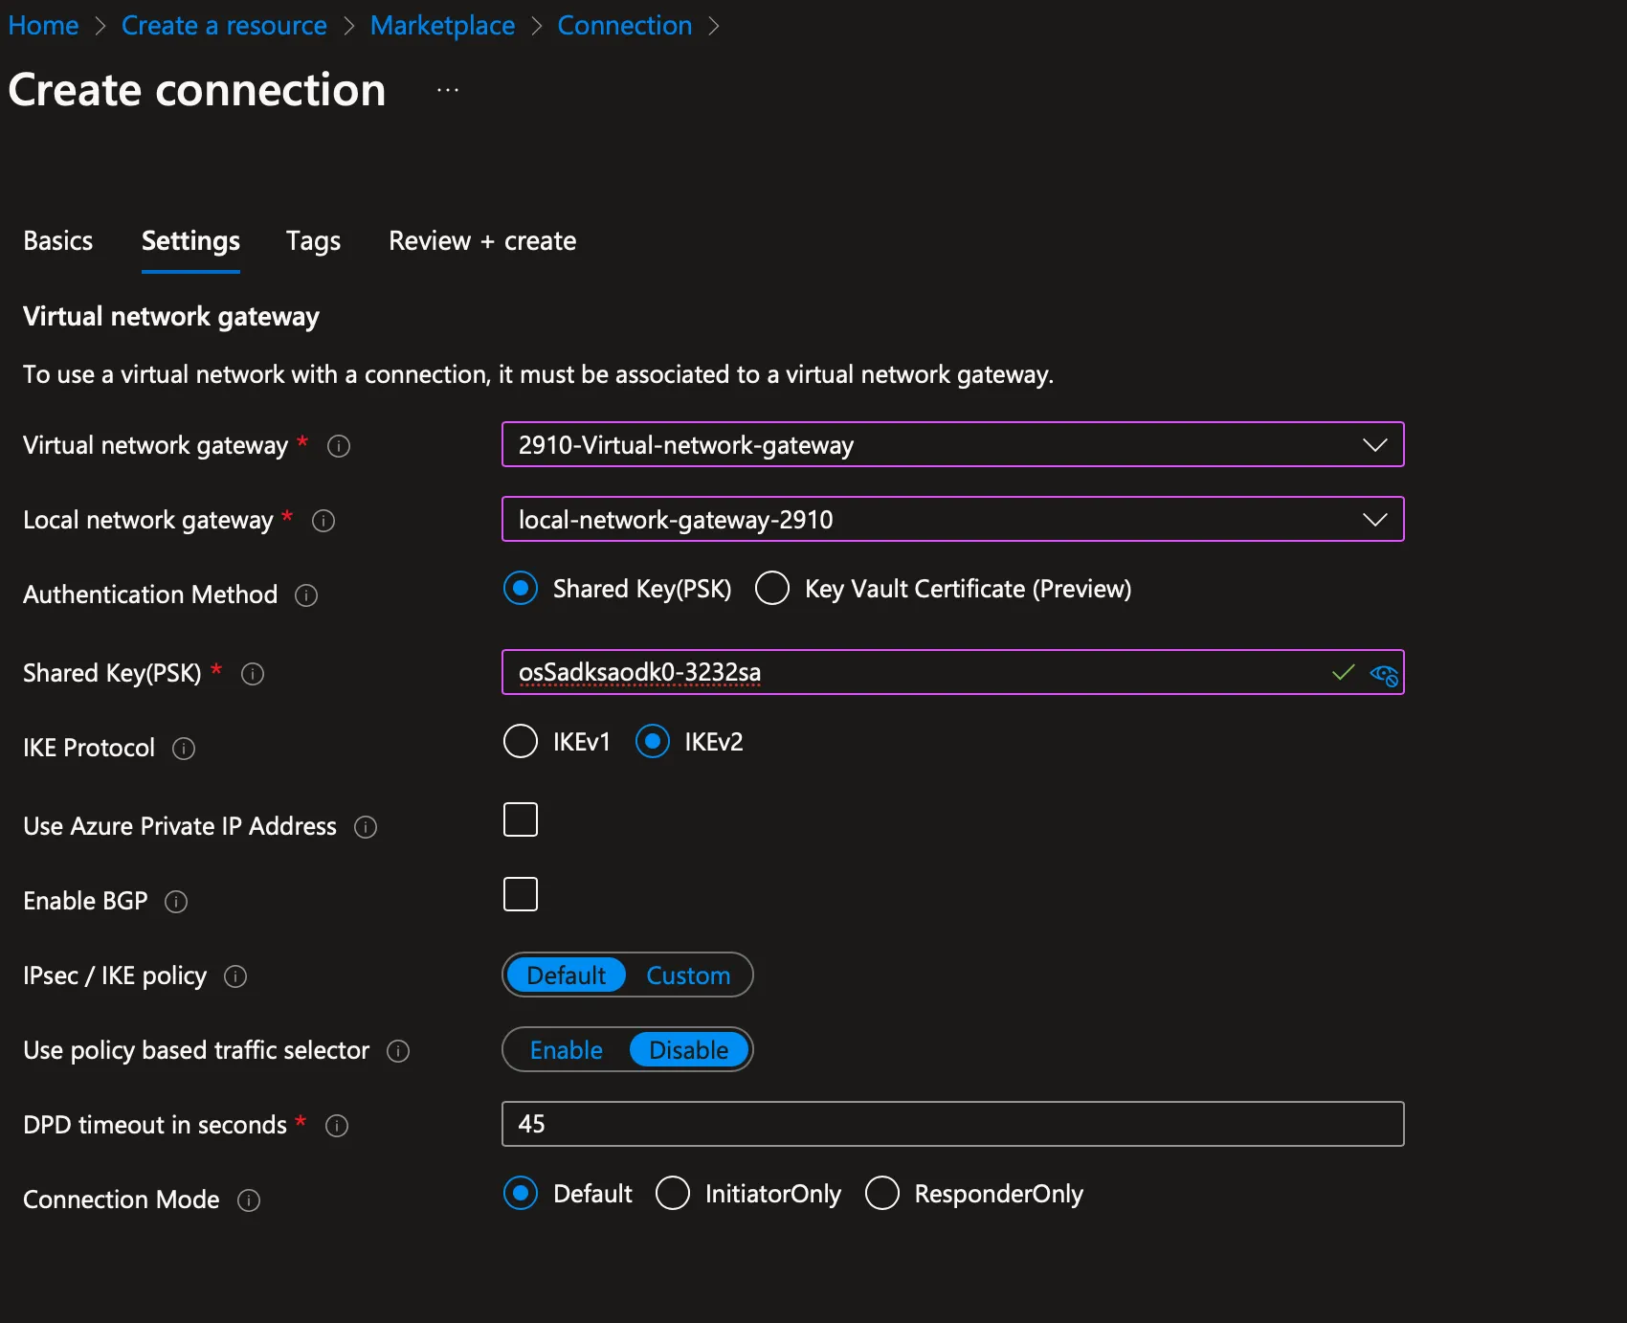Click the info icon beside DPD timeout in seconds

click(x=337, y=1126)
